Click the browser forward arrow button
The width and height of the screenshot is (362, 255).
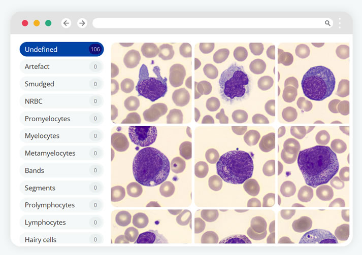pos(82,23)
